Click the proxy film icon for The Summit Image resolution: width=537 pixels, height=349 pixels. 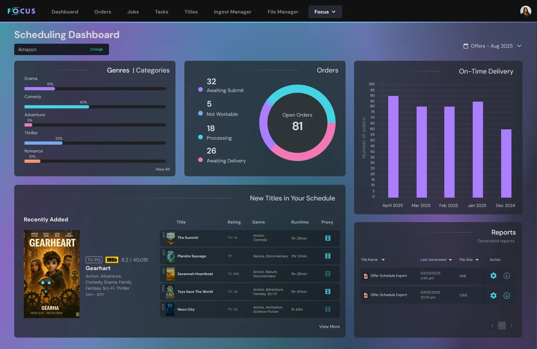coord(327,238)
